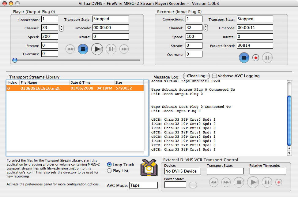Toggle the D-VHS power state button
The height and width of the screenshot is (197, 298).
tap(193, 185)
